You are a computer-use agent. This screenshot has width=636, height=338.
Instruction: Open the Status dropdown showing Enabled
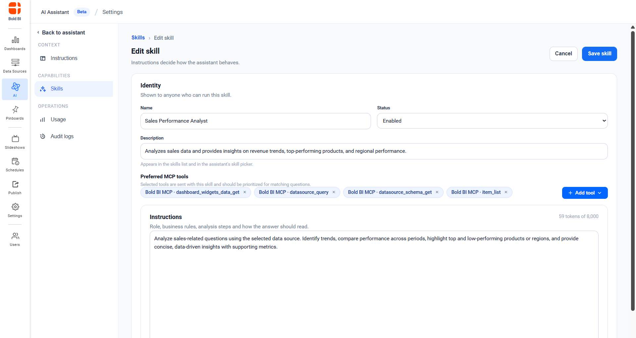click(x=492, y=121)
